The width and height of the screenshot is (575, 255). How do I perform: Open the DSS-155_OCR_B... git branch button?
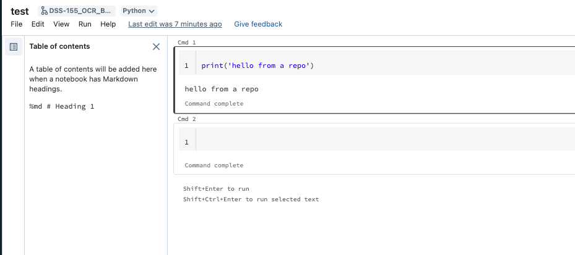[x=77, y=11]
